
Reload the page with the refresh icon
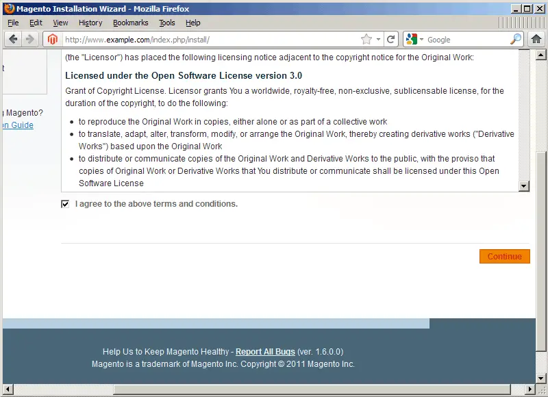[391, 40]
